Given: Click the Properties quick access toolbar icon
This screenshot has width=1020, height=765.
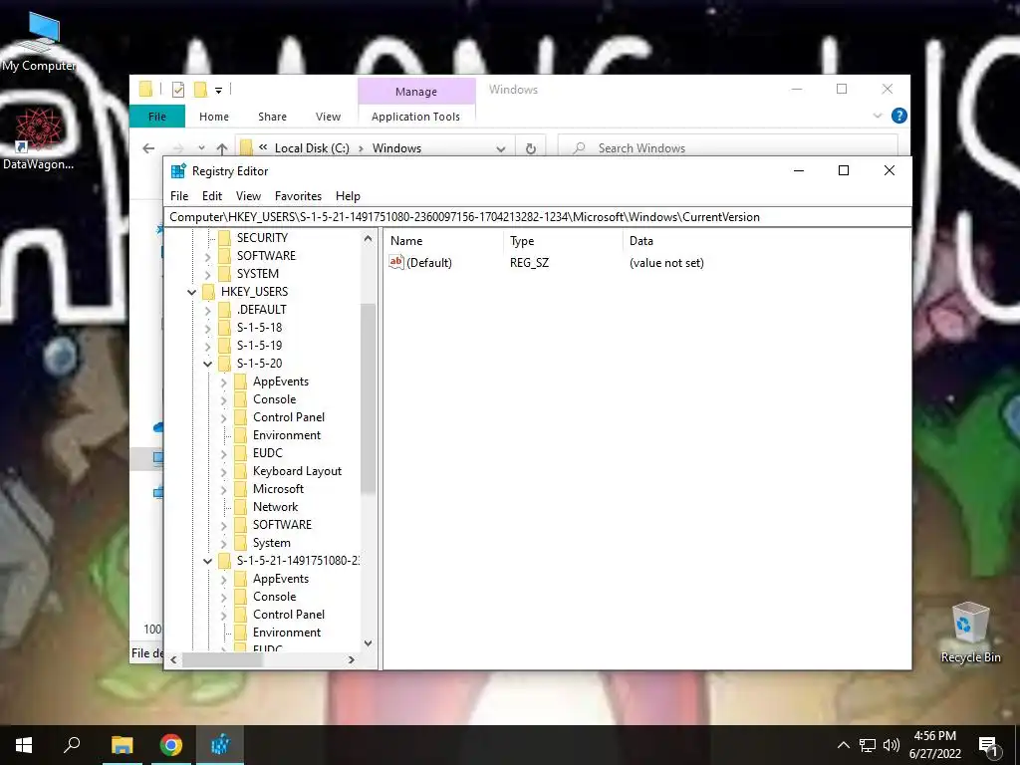Looking at the screenshot, I should click(177, 90).
